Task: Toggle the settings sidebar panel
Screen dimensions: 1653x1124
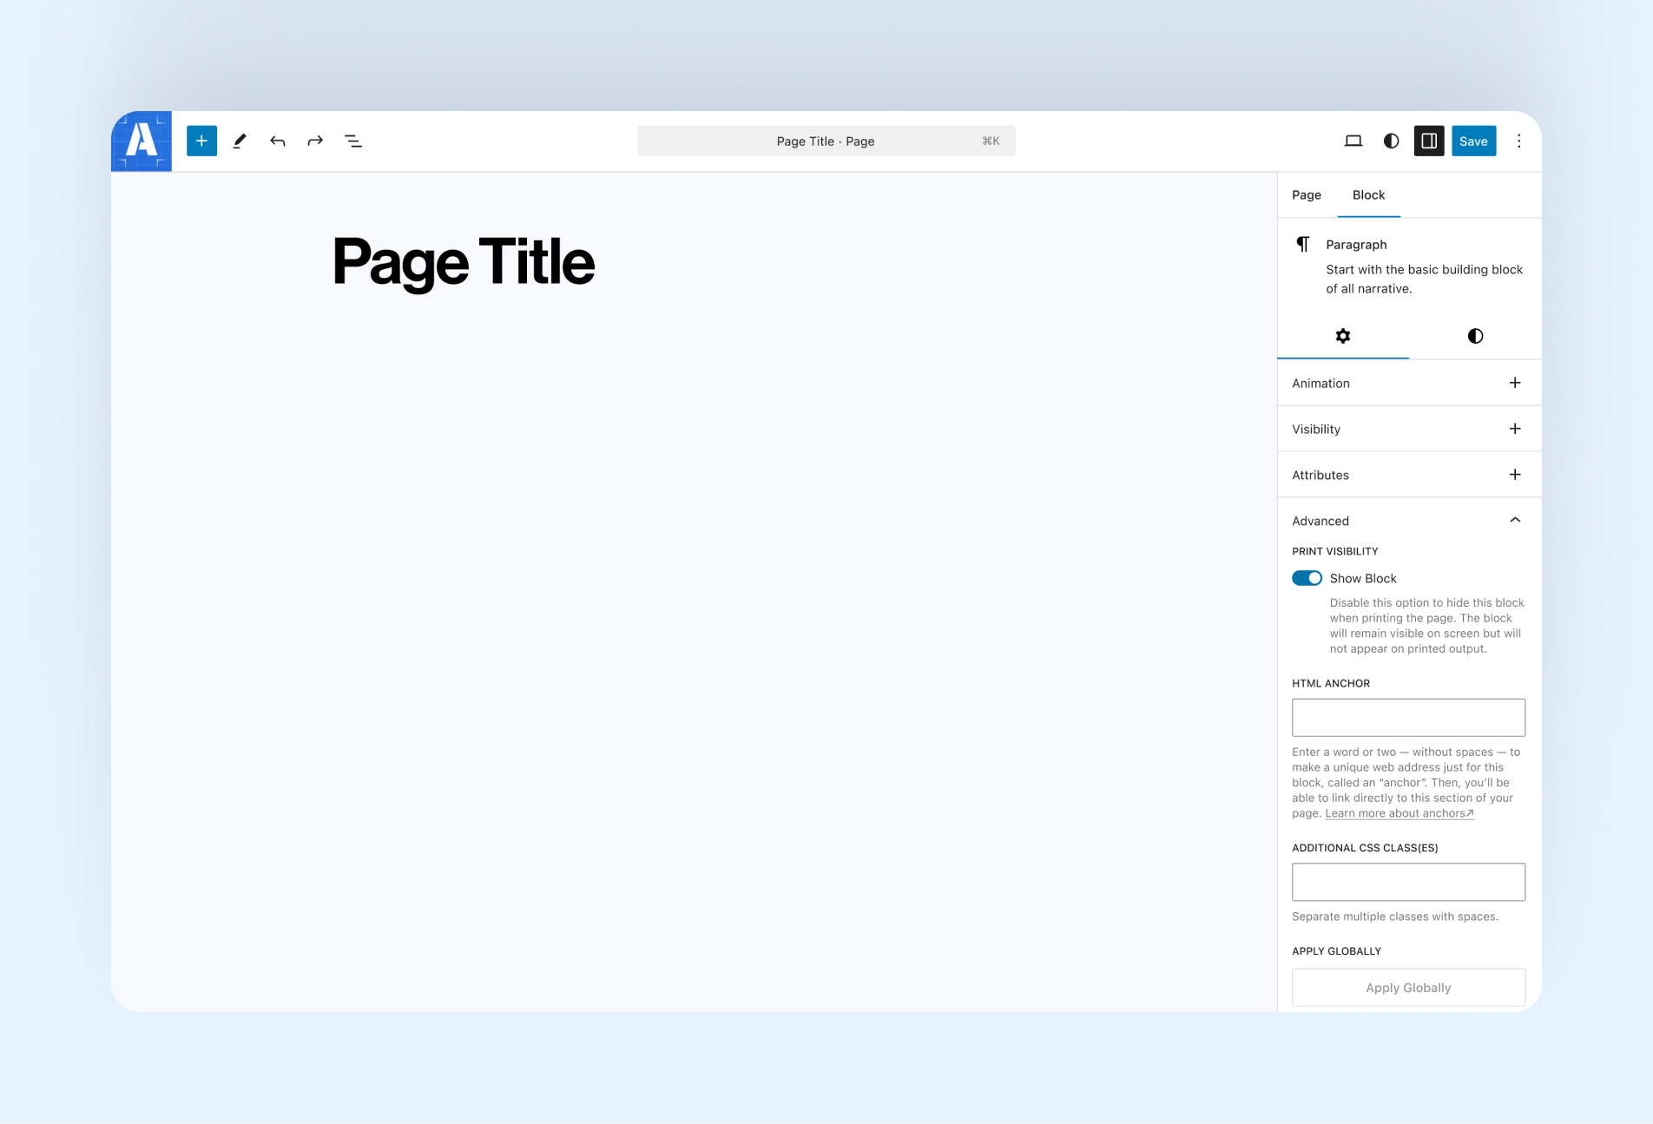Action: tap(1429, 141)
